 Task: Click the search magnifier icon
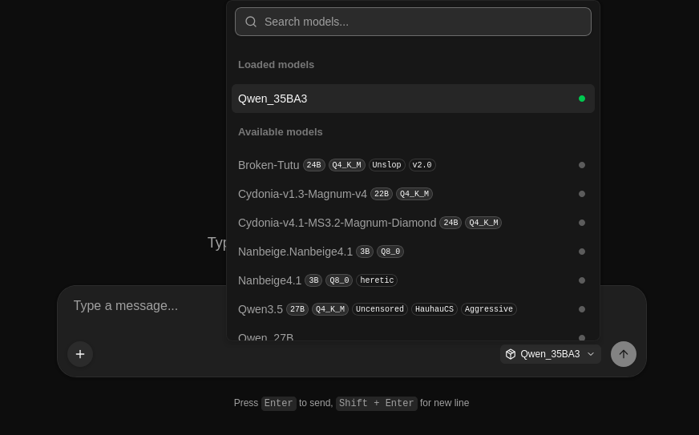251,22
